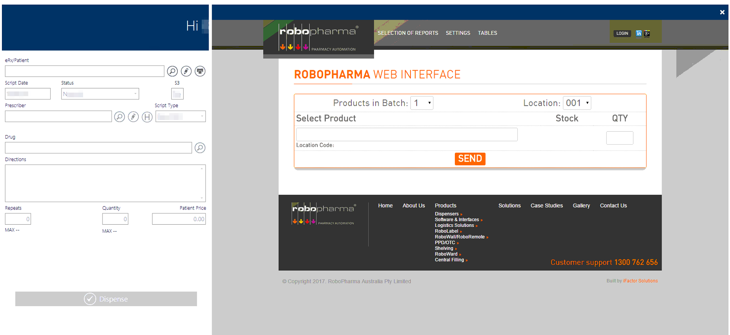Open Software & Interfaces footer link
Screen dimensions: 730x335
click(x=458, y=220)
